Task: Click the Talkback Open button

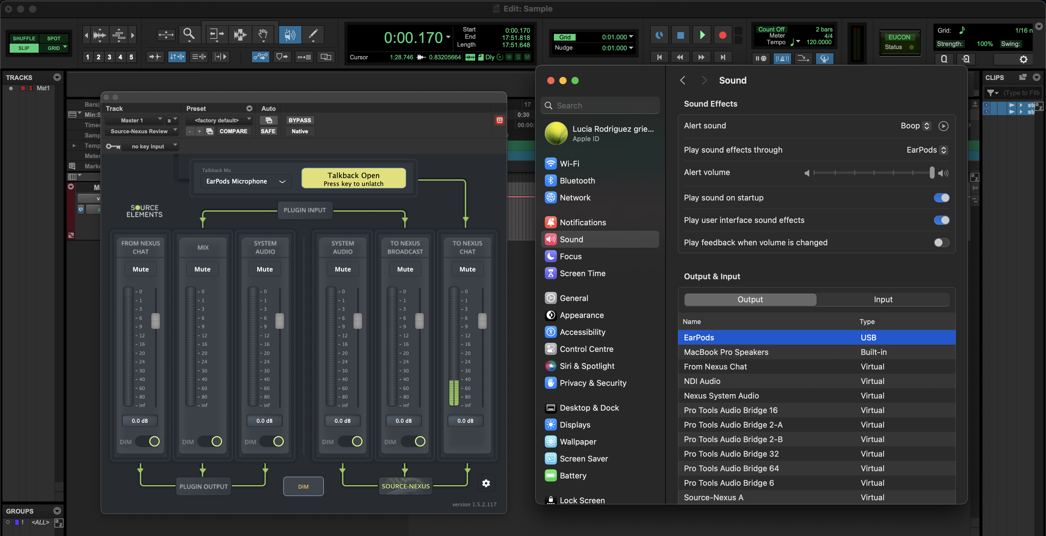Action: (x=353, y=179)
